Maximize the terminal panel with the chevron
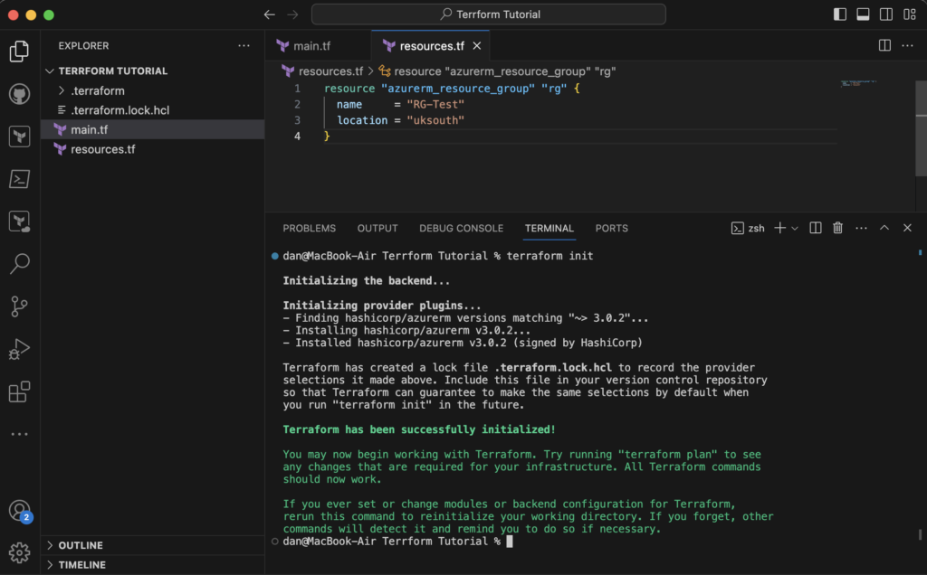 click(x=884, y=228)
